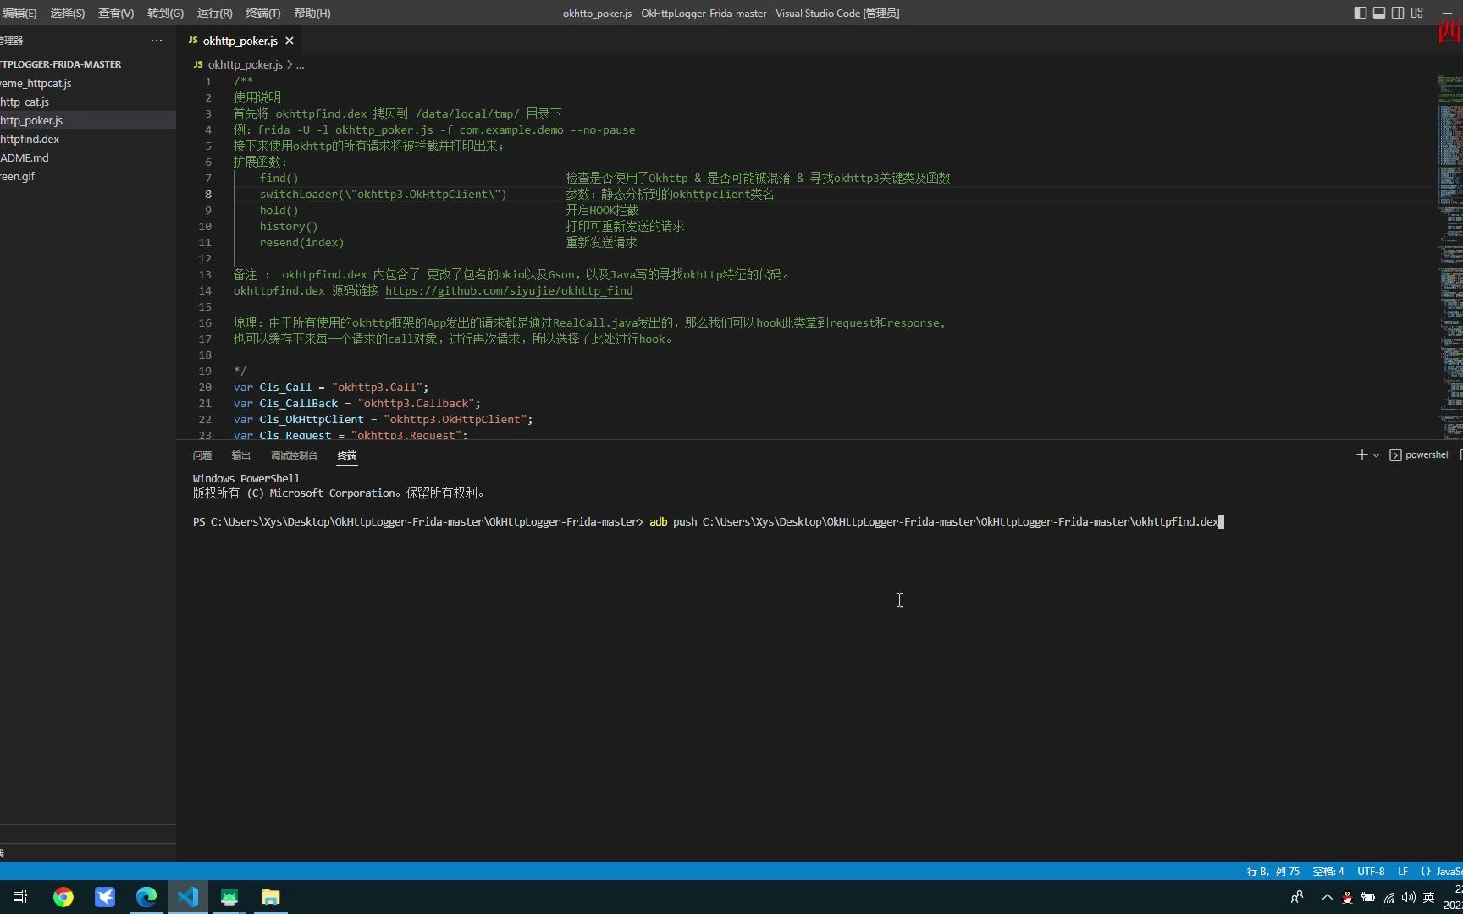
Task: Open the customize layout icon
Action: pyautogui.click(x=1417, y=13)
